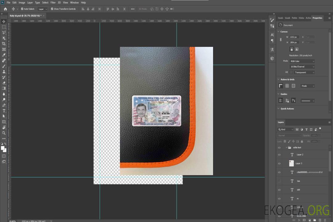Open the Filter menu
The image size is (333, 222).
53,2
